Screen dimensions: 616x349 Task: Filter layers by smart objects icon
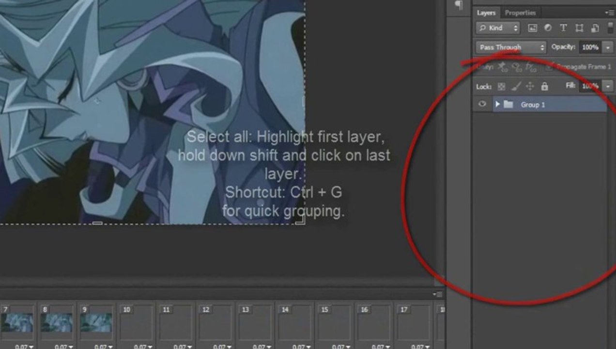(595, 28)
